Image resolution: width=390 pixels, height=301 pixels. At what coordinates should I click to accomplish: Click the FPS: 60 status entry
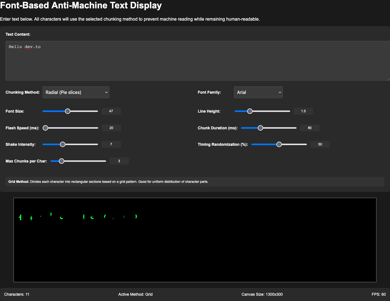379,294
